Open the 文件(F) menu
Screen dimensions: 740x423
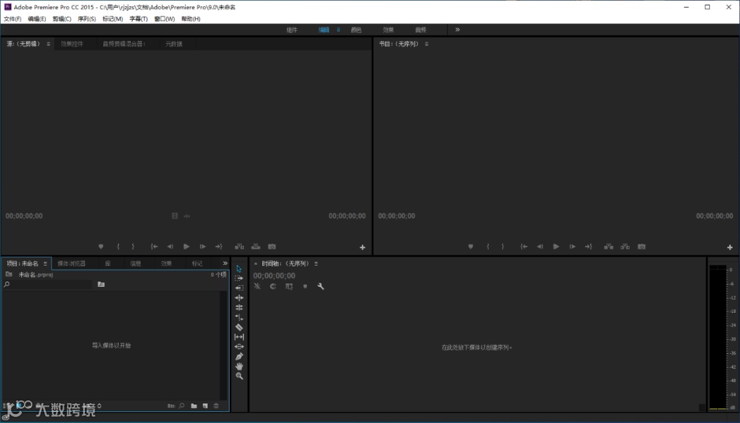coord(12,19)
